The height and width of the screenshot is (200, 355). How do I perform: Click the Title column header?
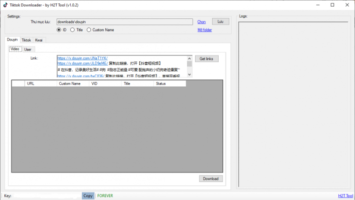pos(138,83)
